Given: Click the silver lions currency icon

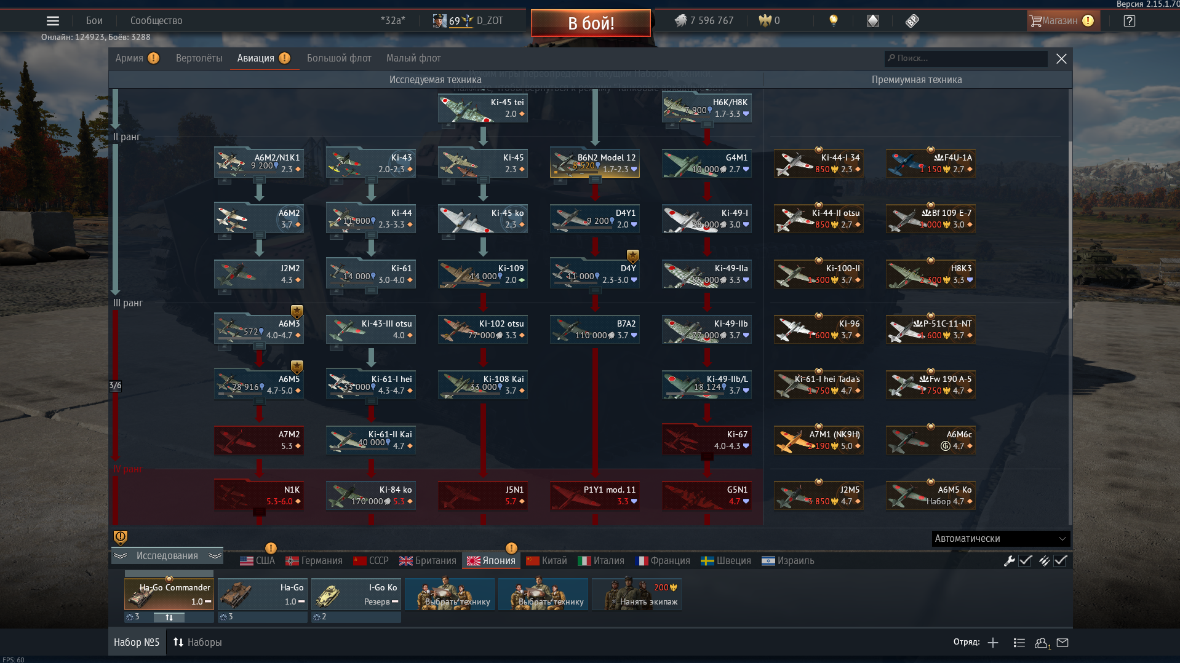Looking at the screenshot, I should (x=680, y=21).
